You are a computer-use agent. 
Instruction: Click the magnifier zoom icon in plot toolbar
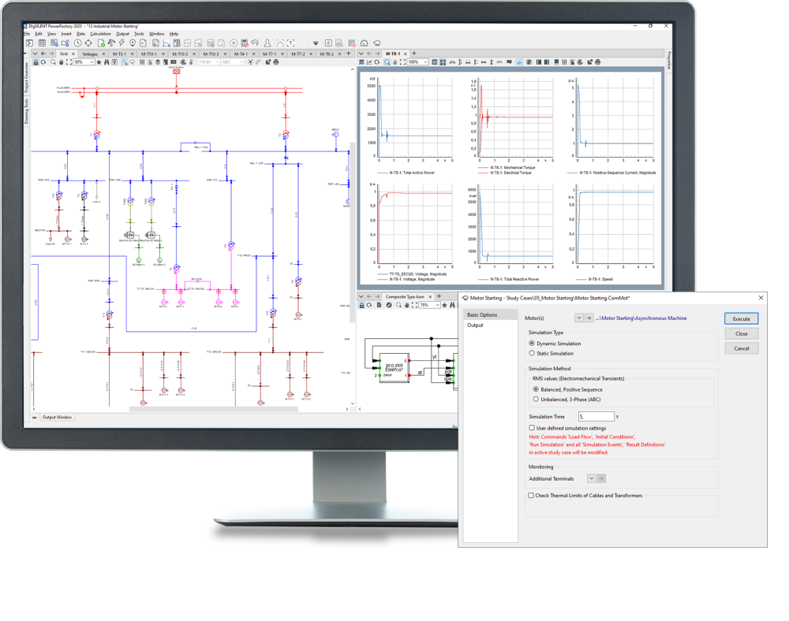point(387,62)
